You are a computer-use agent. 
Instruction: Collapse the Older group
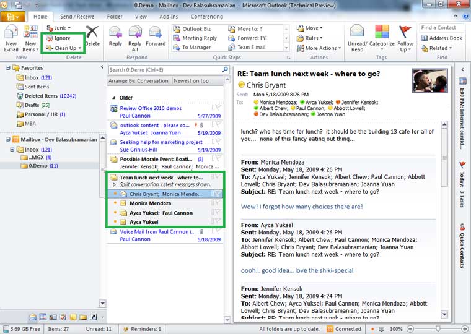[x=113, y=98]
